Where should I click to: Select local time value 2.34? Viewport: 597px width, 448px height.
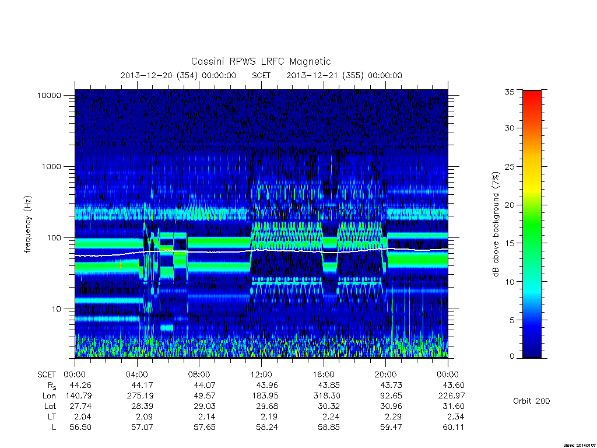[455, 416]
